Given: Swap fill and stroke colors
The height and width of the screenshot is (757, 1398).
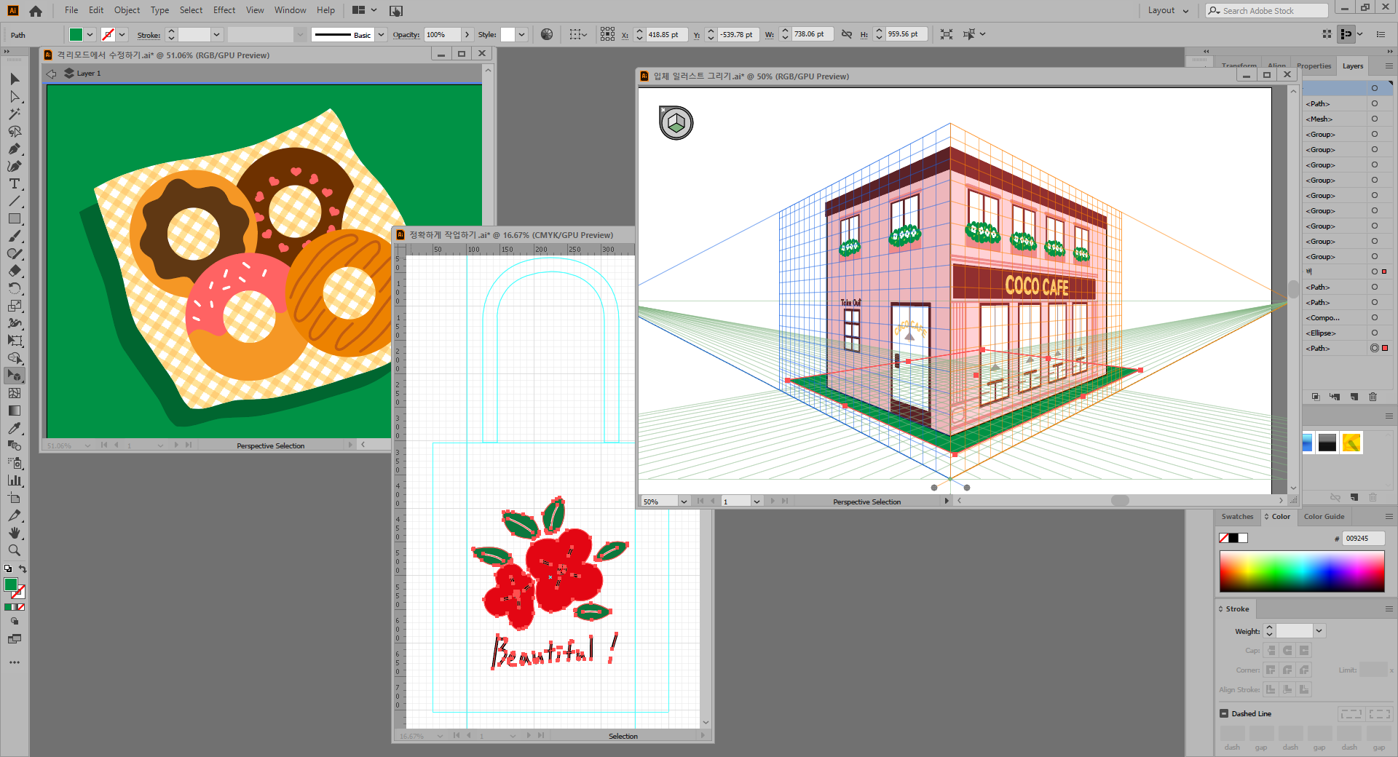Looking at the screenshot, I should (x=23, y=568).
